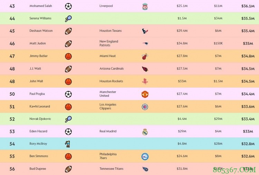This screenshot has width=259, height=175.
Task: Click the rank number 47
Action: click(12, 56)
